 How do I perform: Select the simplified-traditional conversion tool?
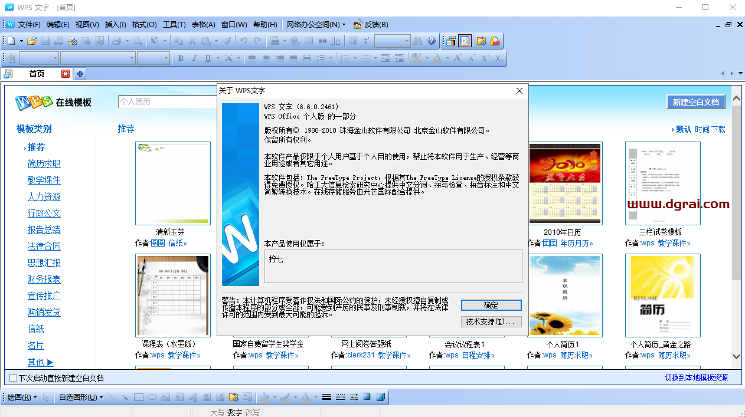[154, 41]
